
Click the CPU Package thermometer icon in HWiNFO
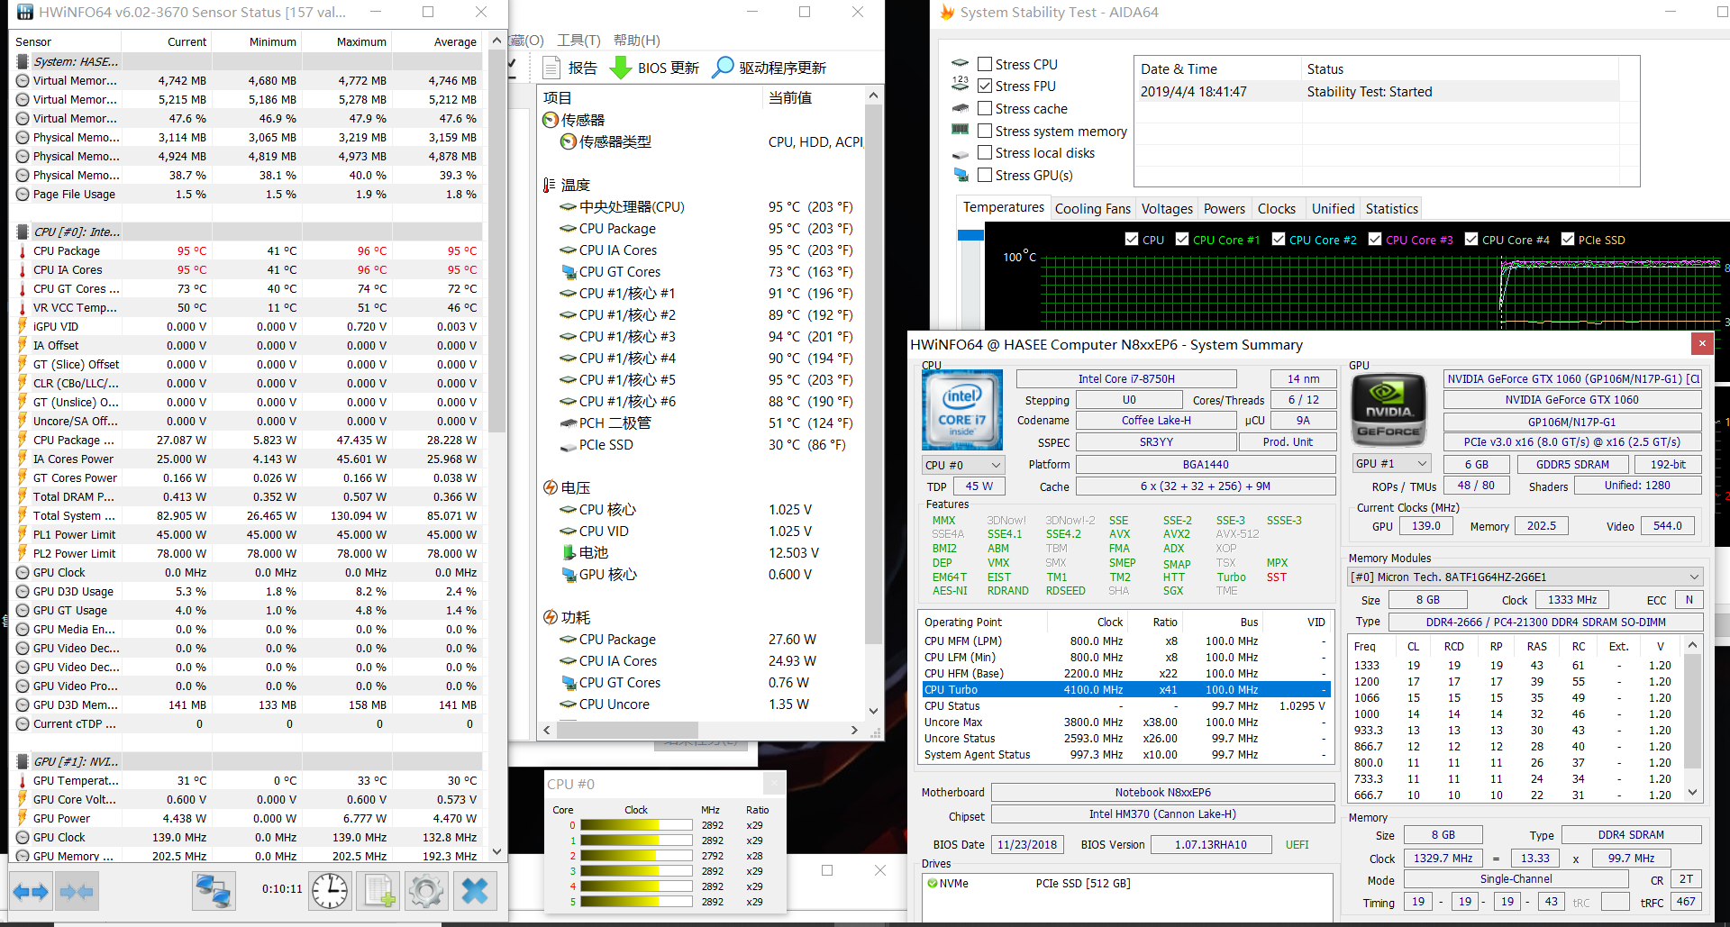(23, 251)
